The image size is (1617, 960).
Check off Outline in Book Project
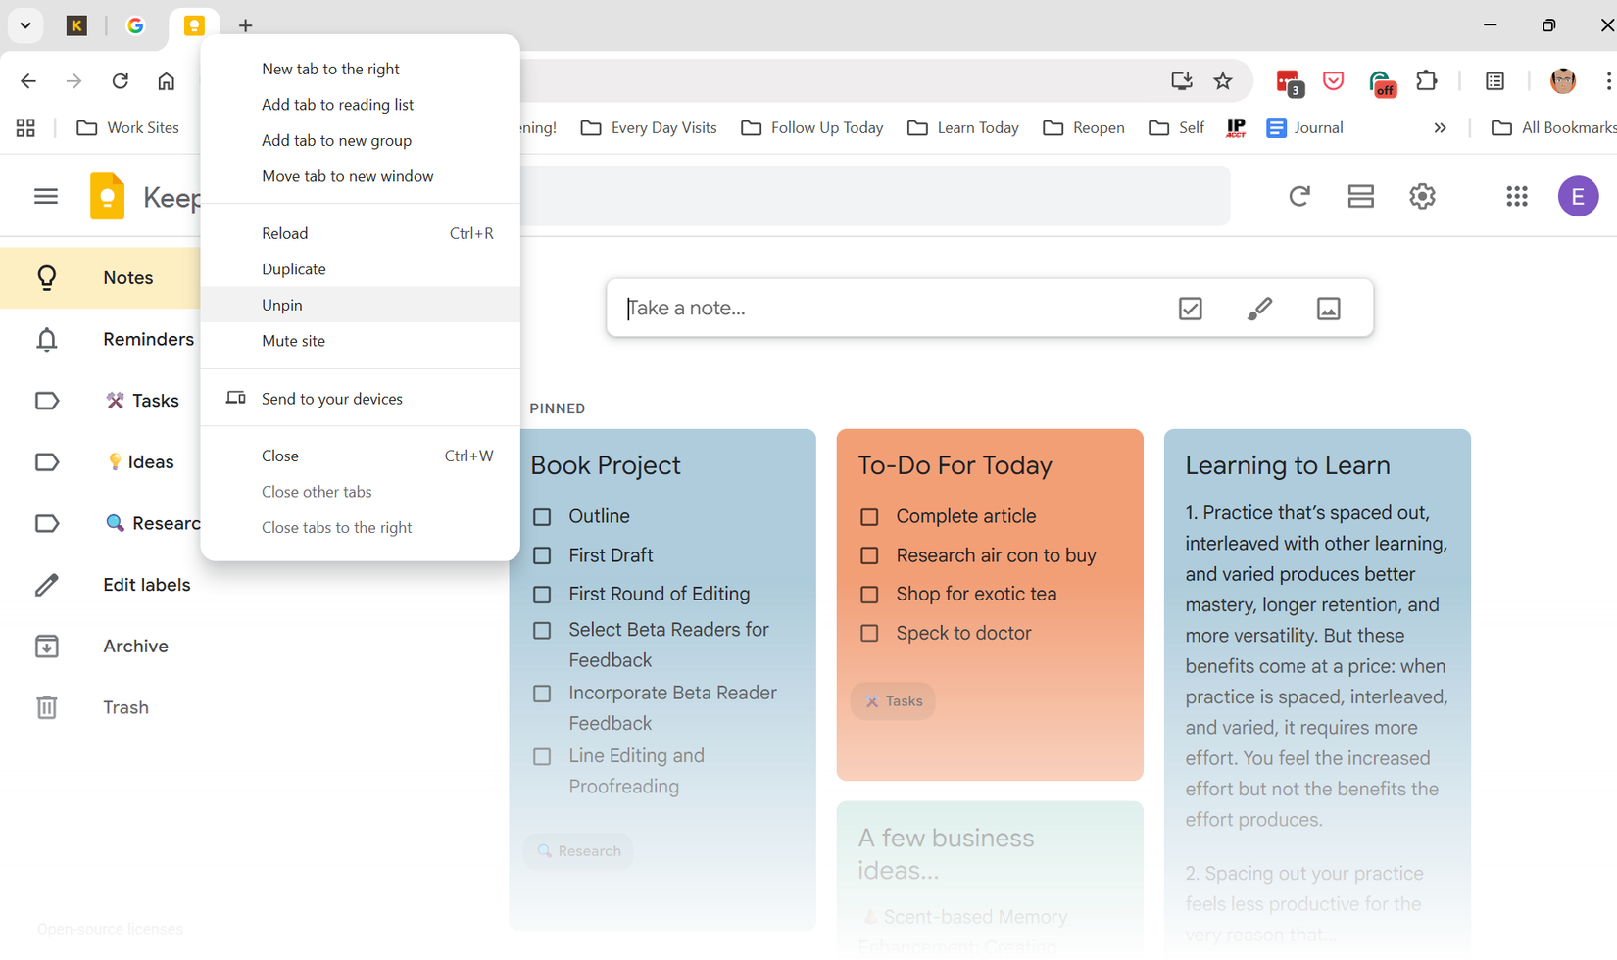[543, 516]
